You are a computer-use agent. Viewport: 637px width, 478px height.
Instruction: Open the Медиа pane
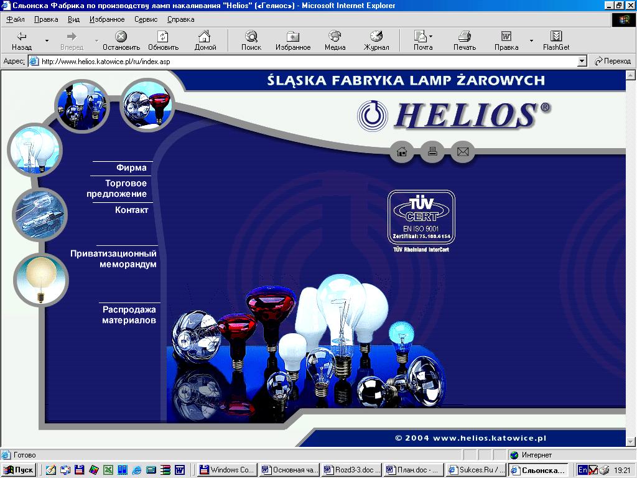coord(335,40)
